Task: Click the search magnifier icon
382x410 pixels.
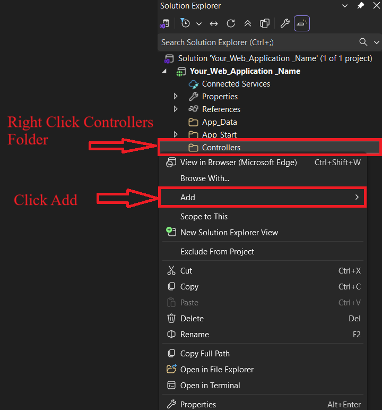Action: point(363,42)
